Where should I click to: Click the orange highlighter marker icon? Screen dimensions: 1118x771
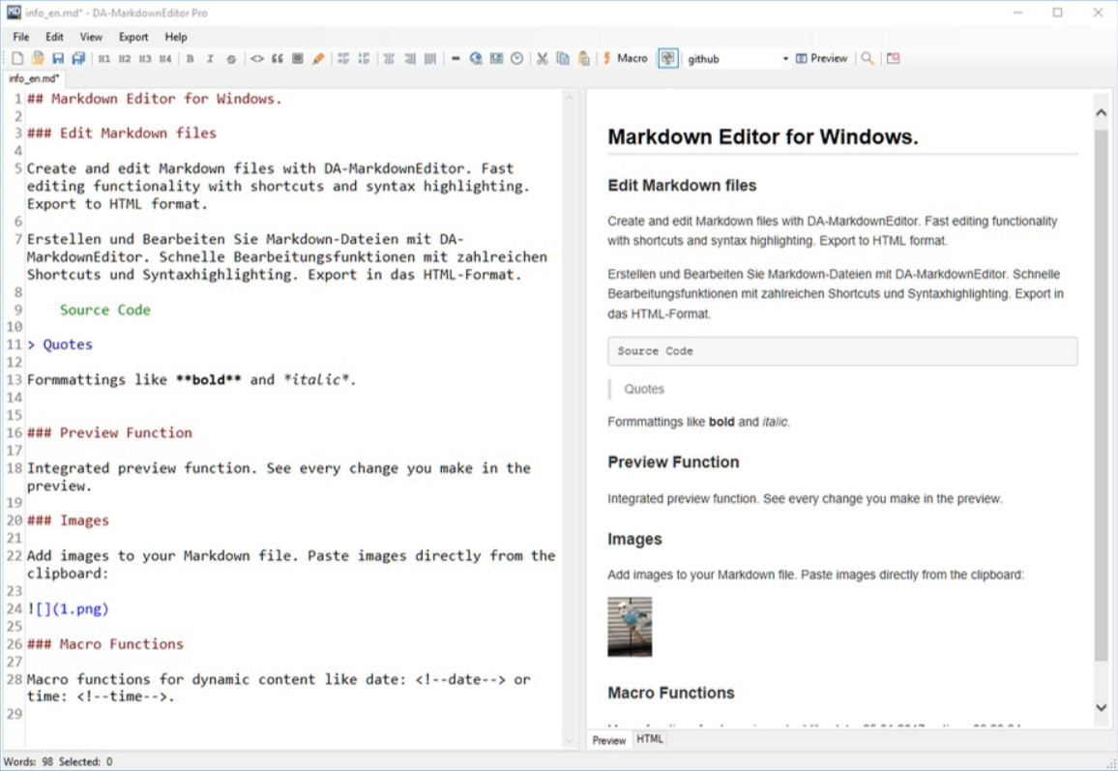(318, 58)
